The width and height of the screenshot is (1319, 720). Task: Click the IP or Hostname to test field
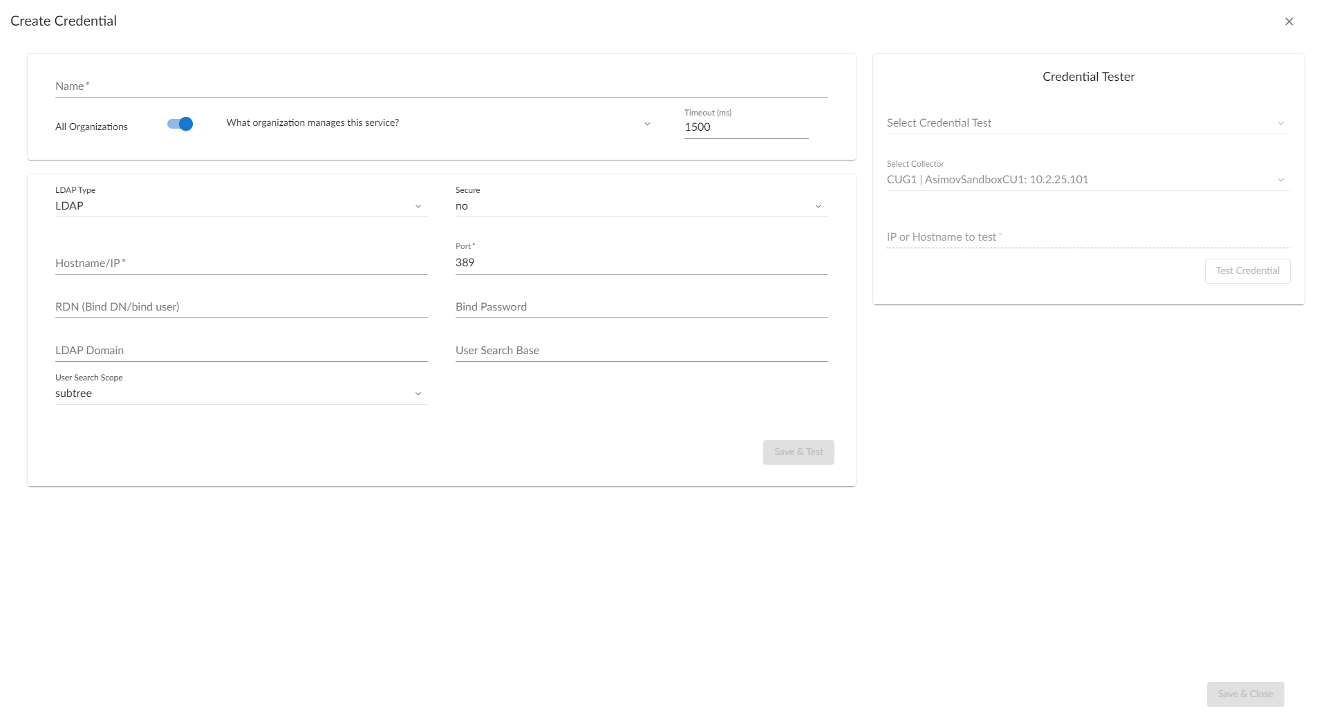coord(1087,237)
